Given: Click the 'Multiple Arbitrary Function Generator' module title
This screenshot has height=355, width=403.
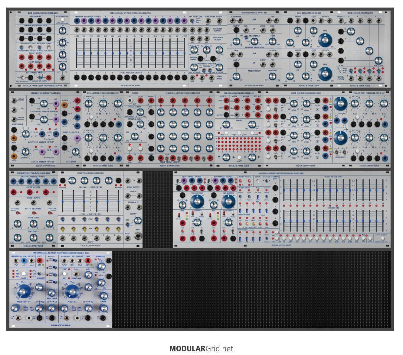Looking at the screenshot, I should [x=281, y=173].
